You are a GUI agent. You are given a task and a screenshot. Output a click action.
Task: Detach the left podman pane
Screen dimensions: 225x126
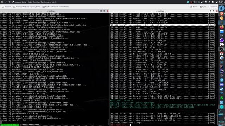pos(104,11)
